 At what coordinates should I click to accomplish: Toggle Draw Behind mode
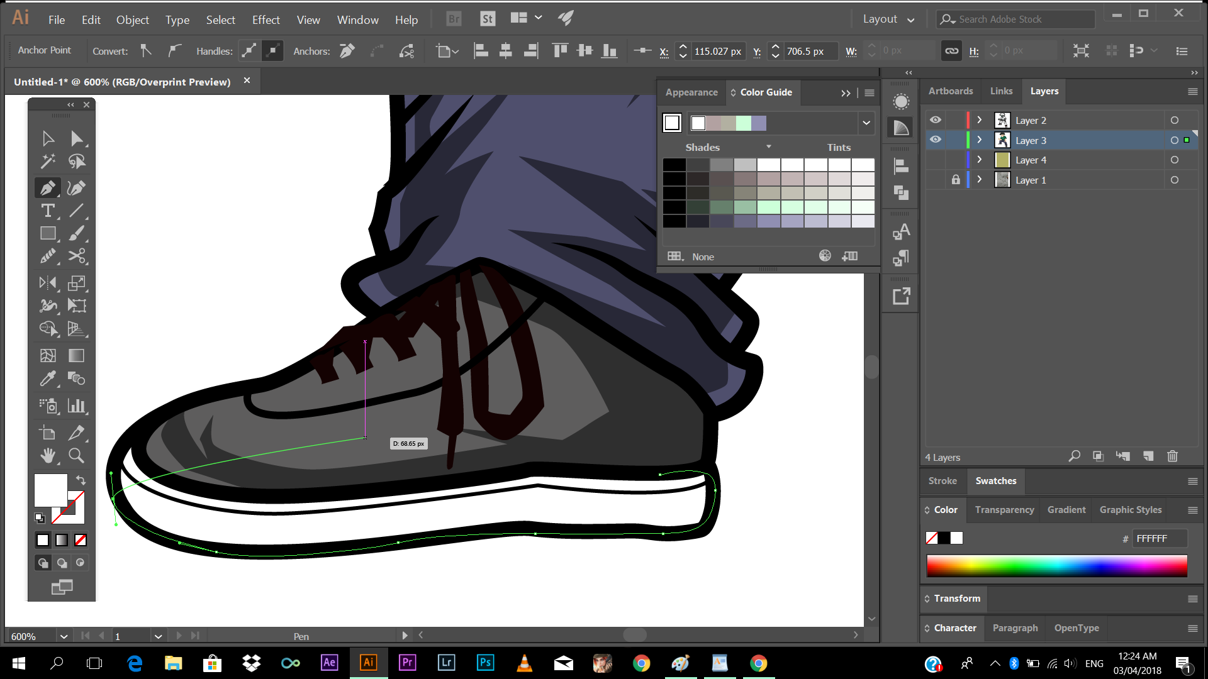pos(62,563)
